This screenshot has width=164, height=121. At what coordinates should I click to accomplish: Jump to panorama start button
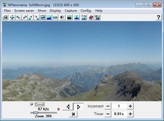tap(73, 114)
